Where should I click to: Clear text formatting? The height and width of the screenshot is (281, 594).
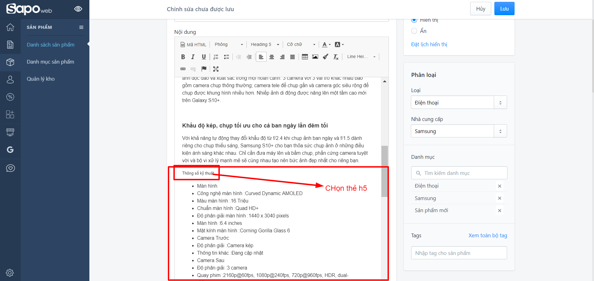coord(336,57)
